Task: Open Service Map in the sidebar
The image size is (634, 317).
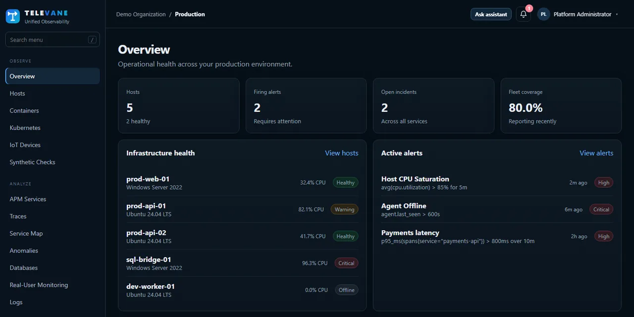Action: pyautogui.click(x=53, y=233)
